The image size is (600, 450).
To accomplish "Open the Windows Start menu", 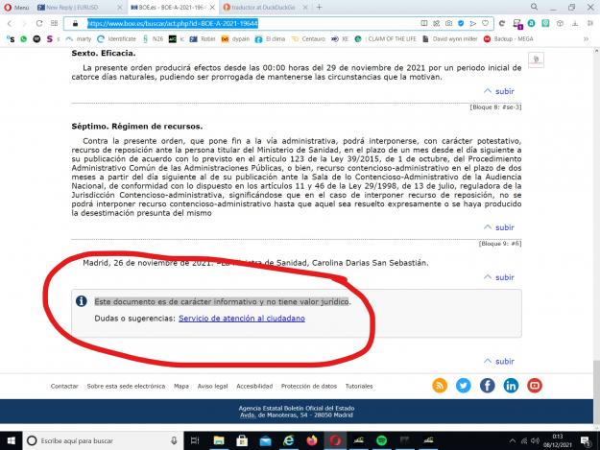I will pos(12,440).
